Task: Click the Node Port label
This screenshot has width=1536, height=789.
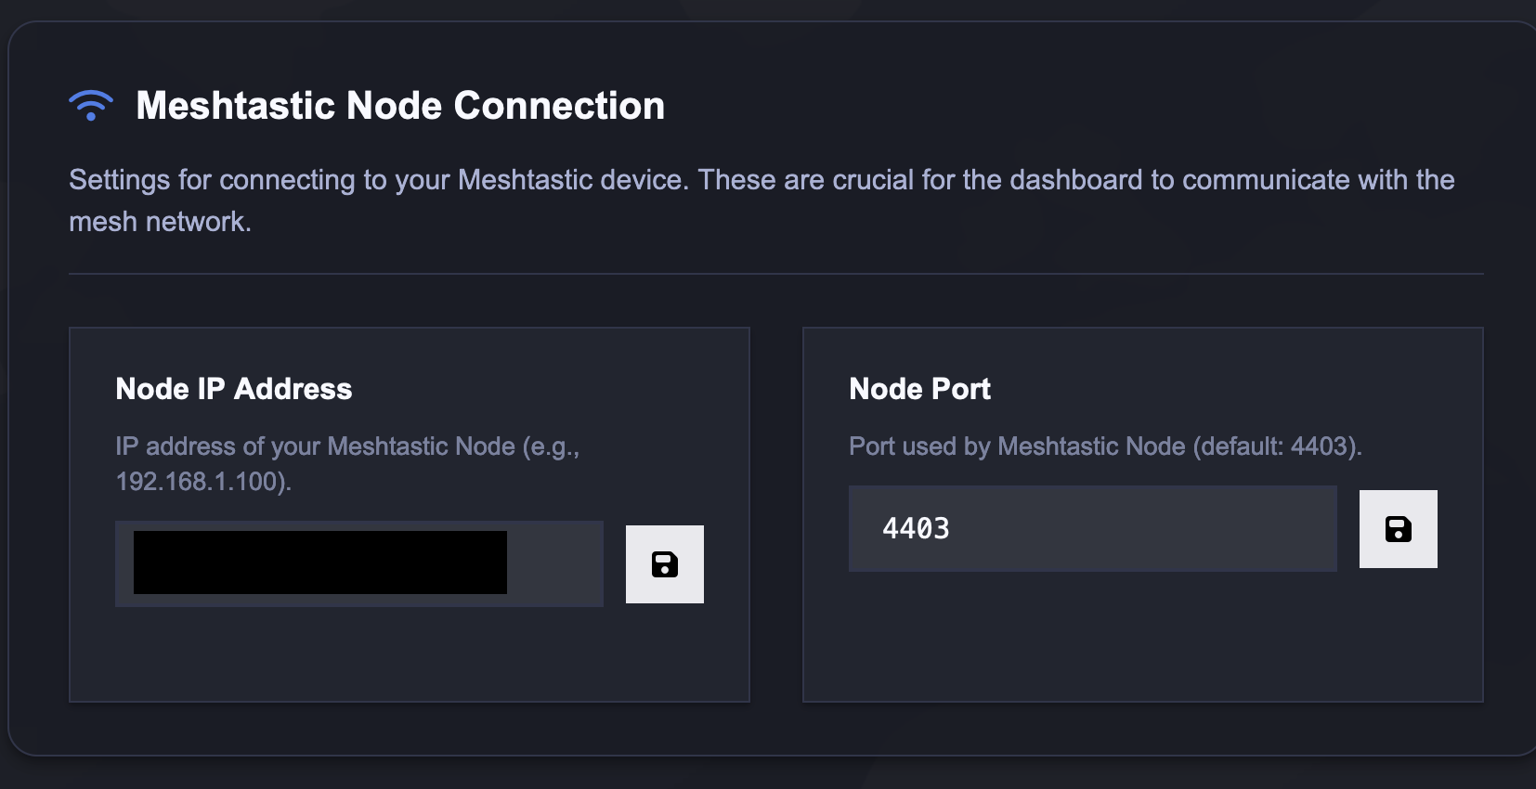Action: pos(919,389)
